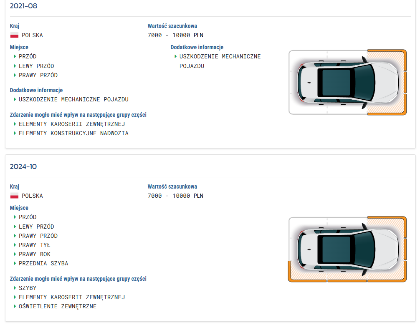
Task: Click the arrow next to ELEMENTY KONSTRUKCYJNE NADWOZIA
Action: (x=15, y=133)
